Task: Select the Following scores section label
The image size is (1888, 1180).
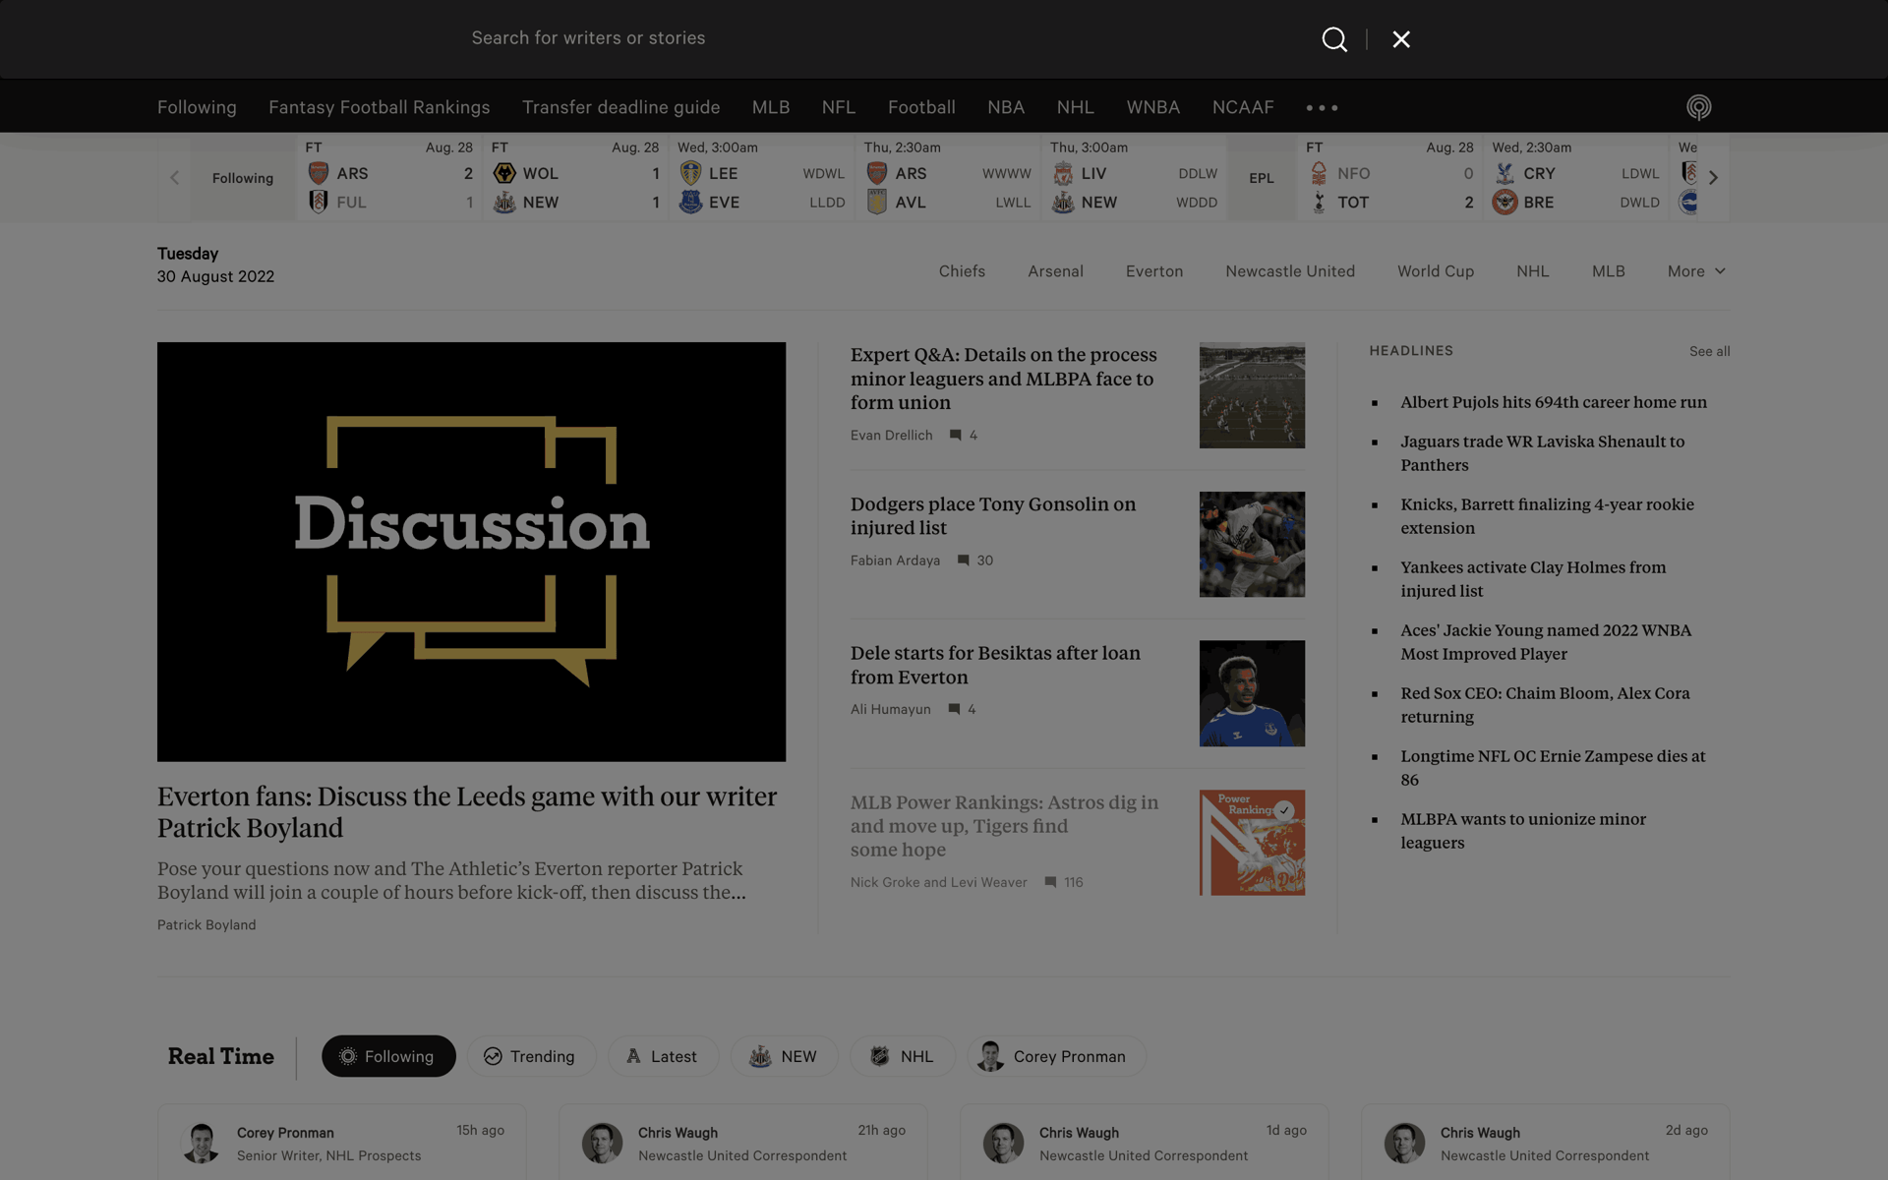Action: (x=243, y=178)
